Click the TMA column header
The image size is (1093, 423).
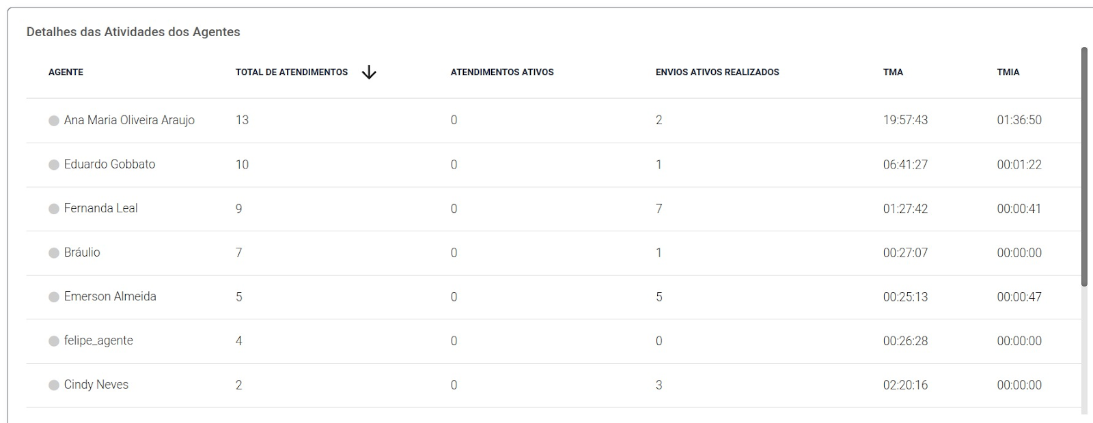pos(893,72)
